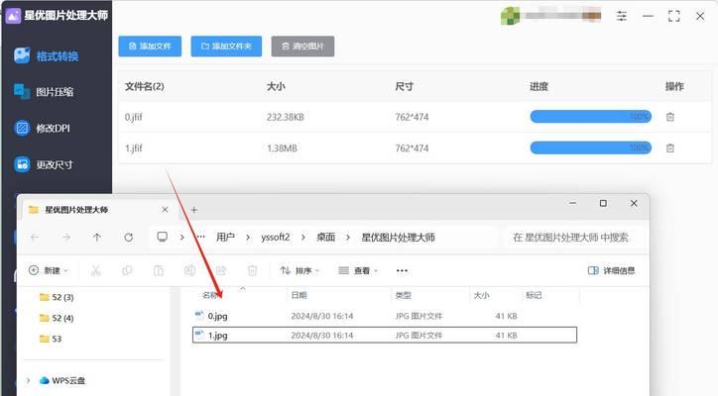Toggle the 详细信息 details pane

(611, 270)
